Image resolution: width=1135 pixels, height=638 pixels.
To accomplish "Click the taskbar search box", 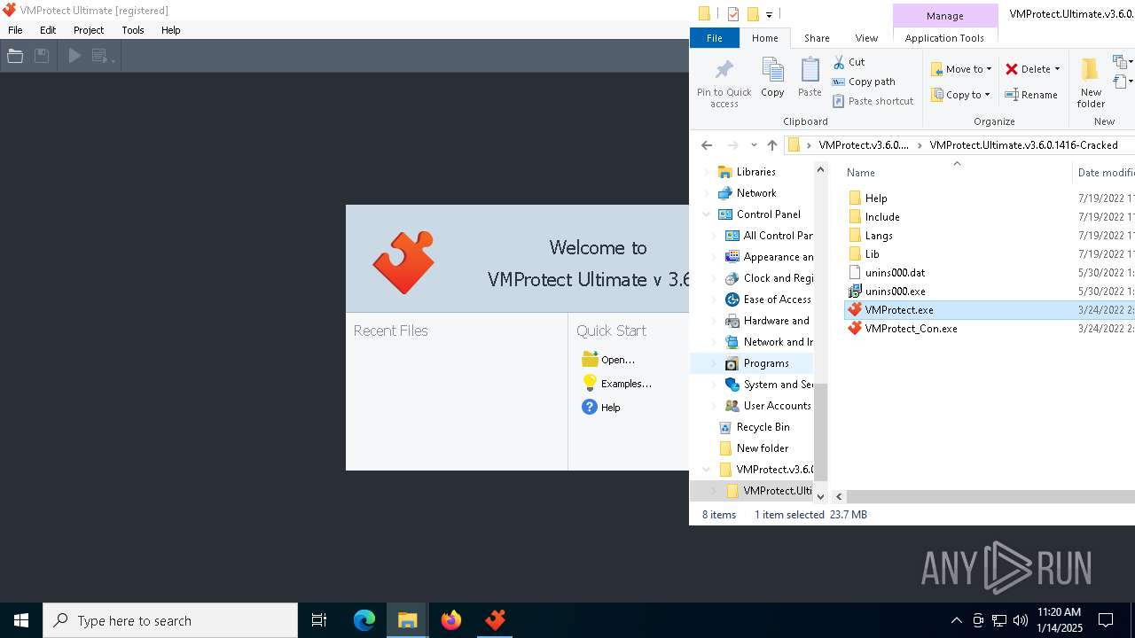I will (170, 620).
